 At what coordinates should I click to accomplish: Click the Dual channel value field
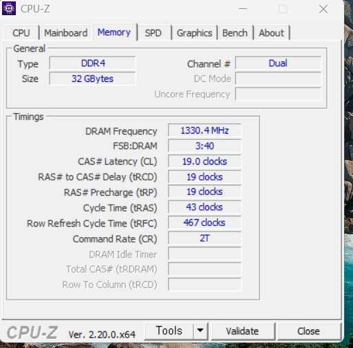coord(278,63)
